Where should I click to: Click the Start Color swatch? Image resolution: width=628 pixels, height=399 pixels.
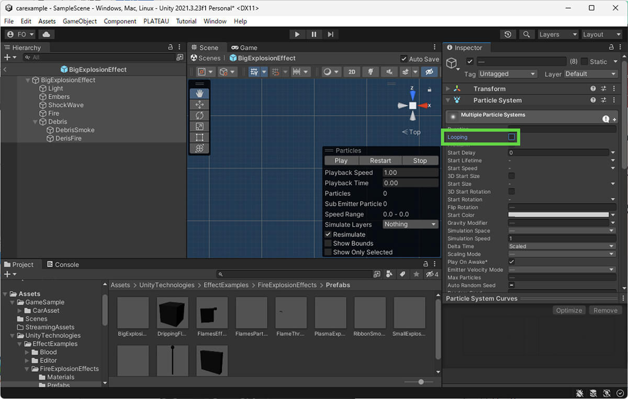coord(558,215)
